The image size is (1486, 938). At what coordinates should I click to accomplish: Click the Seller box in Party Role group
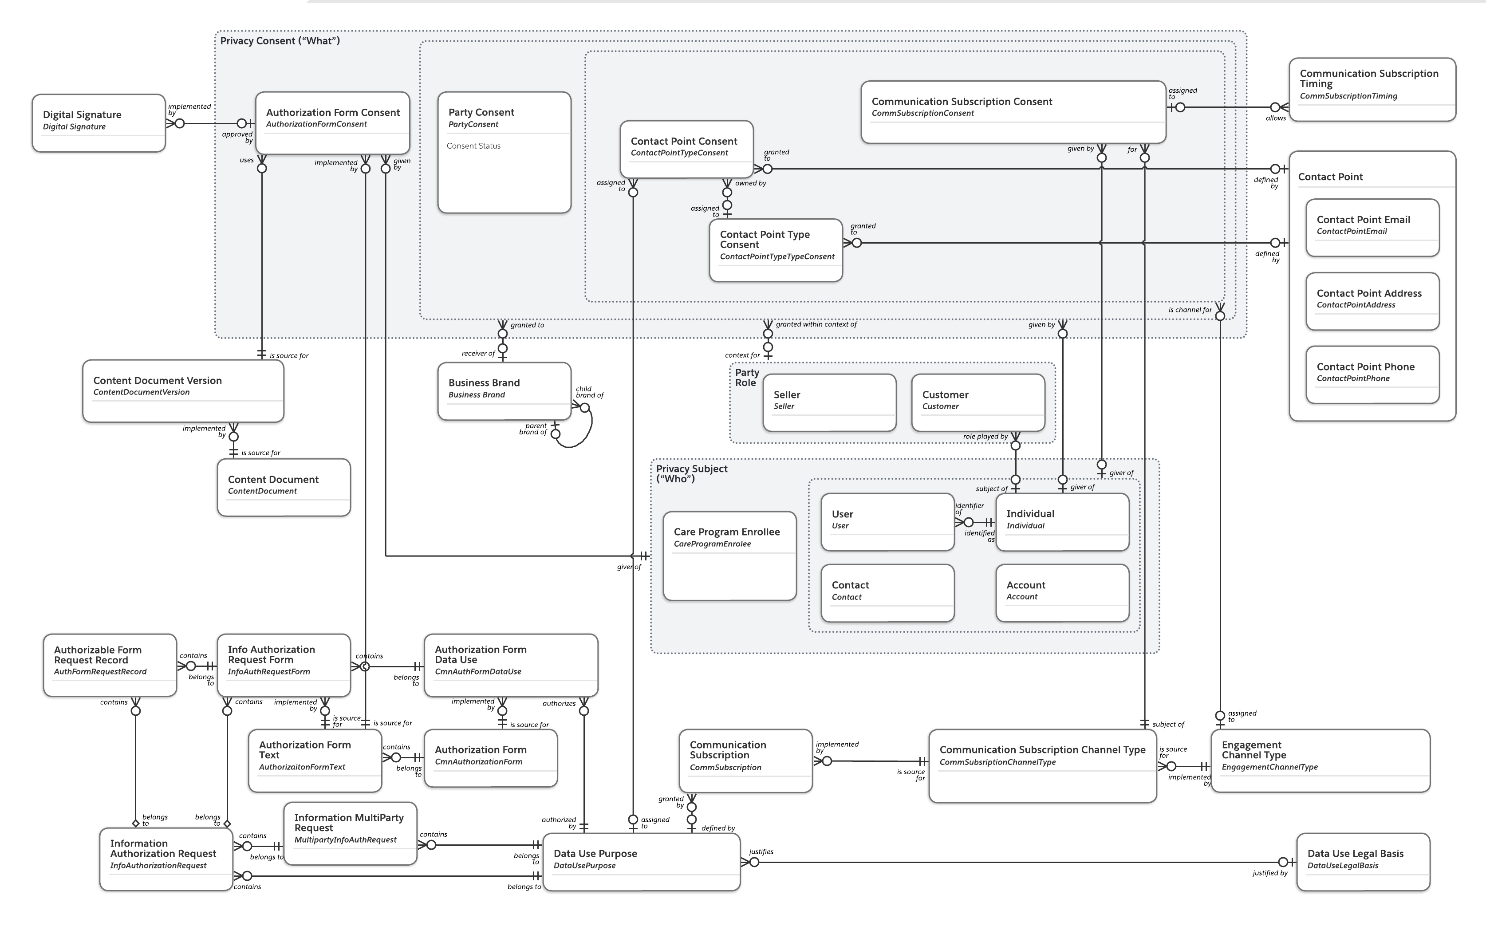pyautogui.click(x=829, y=402)
